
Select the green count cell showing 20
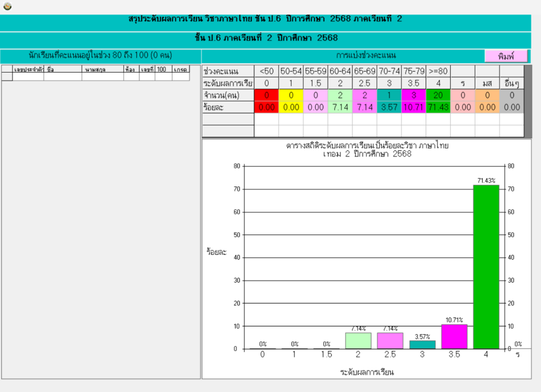tap(438, 95)
